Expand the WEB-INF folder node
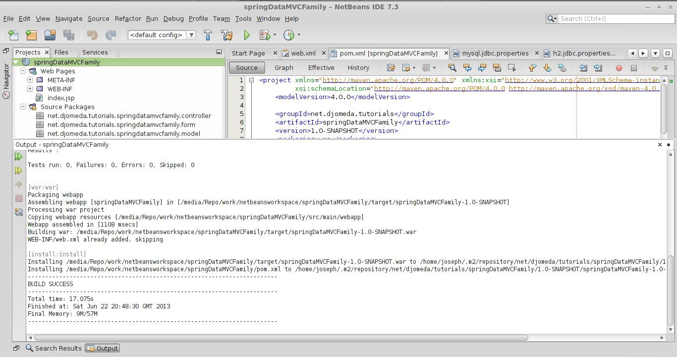The height and width of the screenshot is (357, 677). (30, 89)
